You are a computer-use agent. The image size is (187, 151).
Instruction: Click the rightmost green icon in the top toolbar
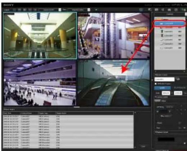(184, 10)
